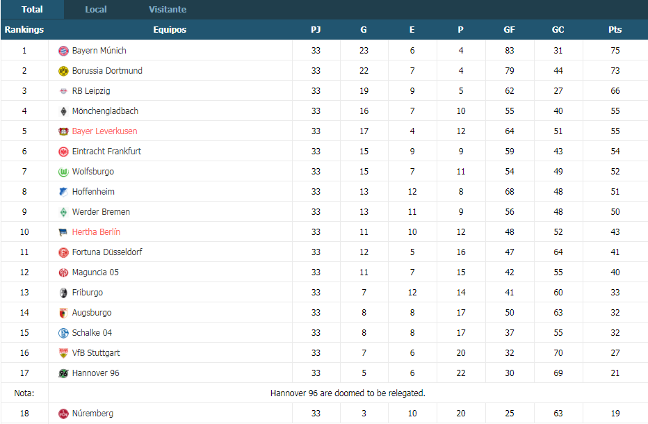Viewport: 648px width, 424px height.
Task: Click the Hannover 96 logo icon
Action: click(x=63, y=373)
